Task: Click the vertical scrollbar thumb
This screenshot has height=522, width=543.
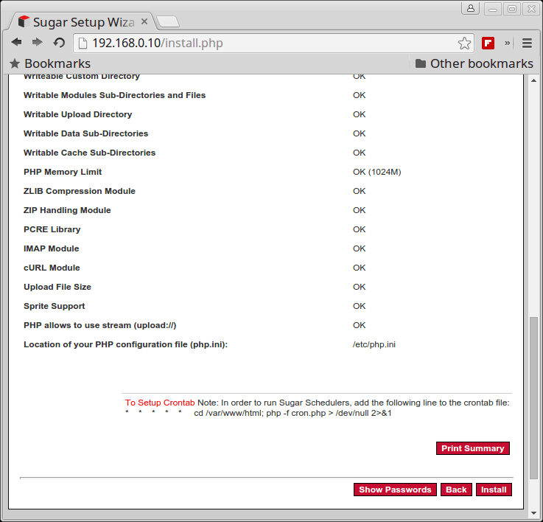Action: (533, 398)
